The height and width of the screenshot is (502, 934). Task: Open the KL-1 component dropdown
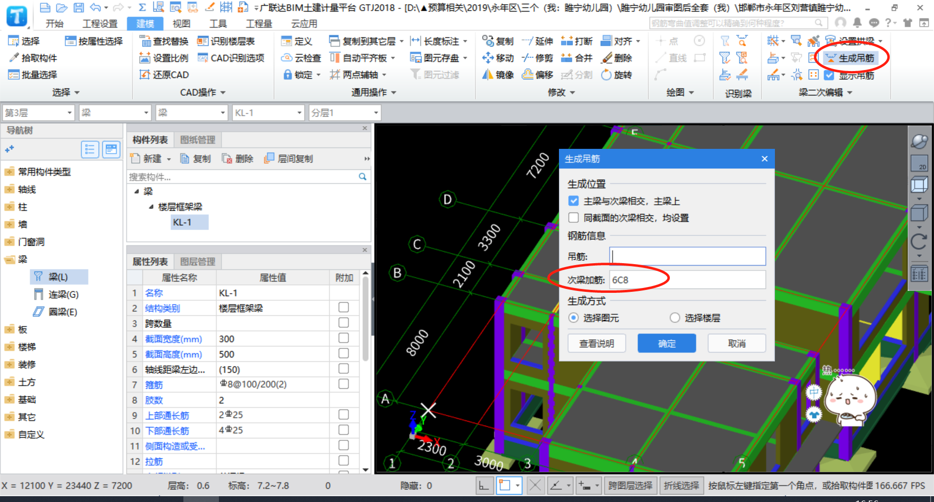269,113
